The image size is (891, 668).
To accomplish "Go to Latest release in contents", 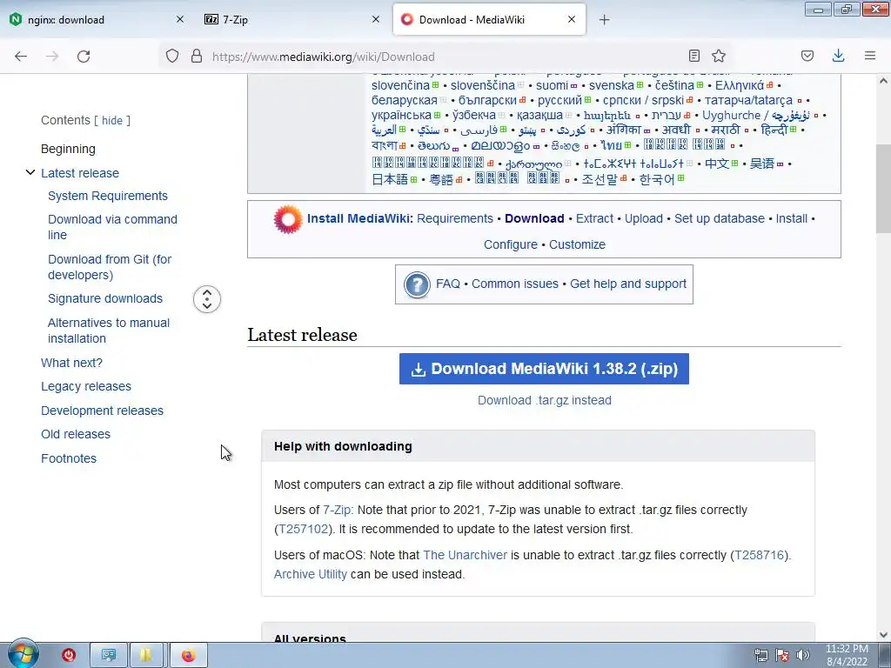I will point(80,173).
